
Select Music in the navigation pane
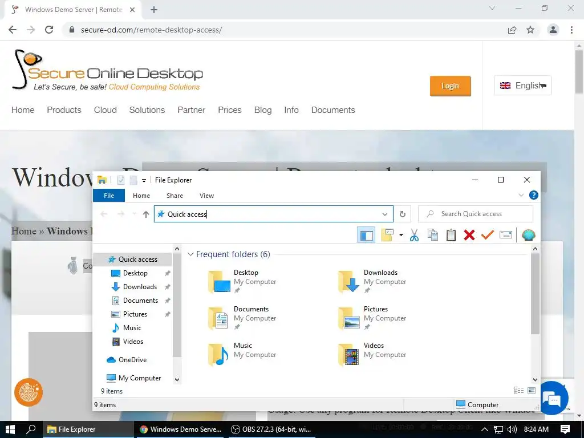click(132, 328)
